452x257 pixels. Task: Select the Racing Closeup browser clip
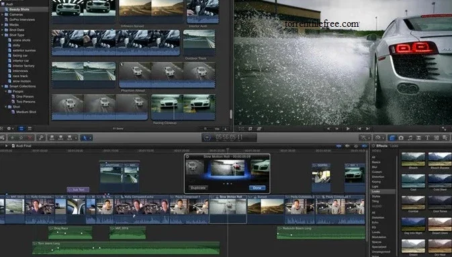coord(183,107)
